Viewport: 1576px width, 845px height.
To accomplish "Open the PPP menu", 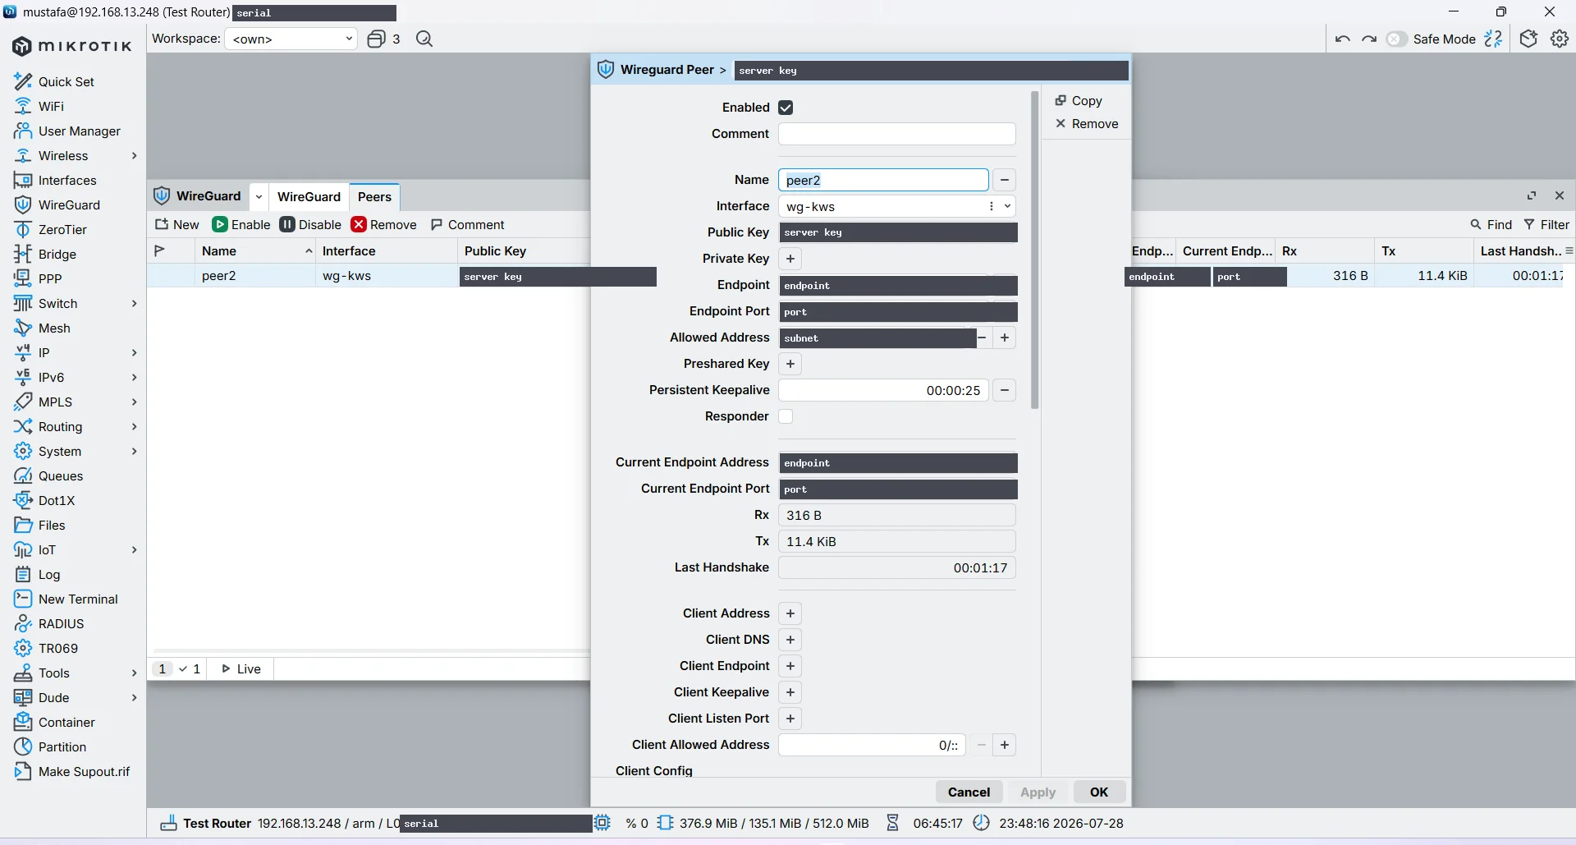I will [38, 278].
